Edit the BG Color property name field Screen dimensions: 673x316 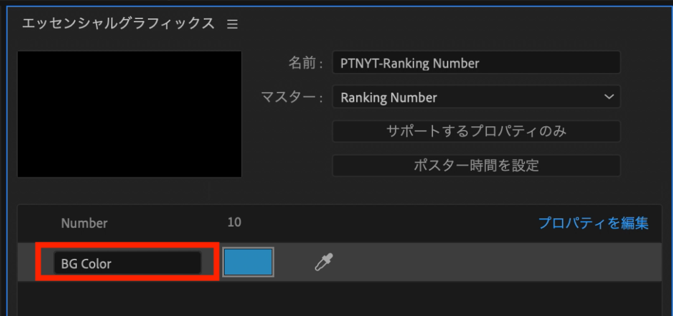[128, 263]
